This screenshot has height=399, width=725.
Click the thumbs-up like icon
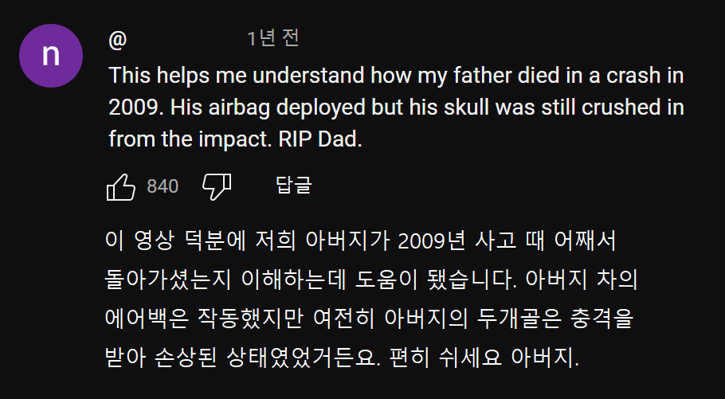click(x=121, y=187)
